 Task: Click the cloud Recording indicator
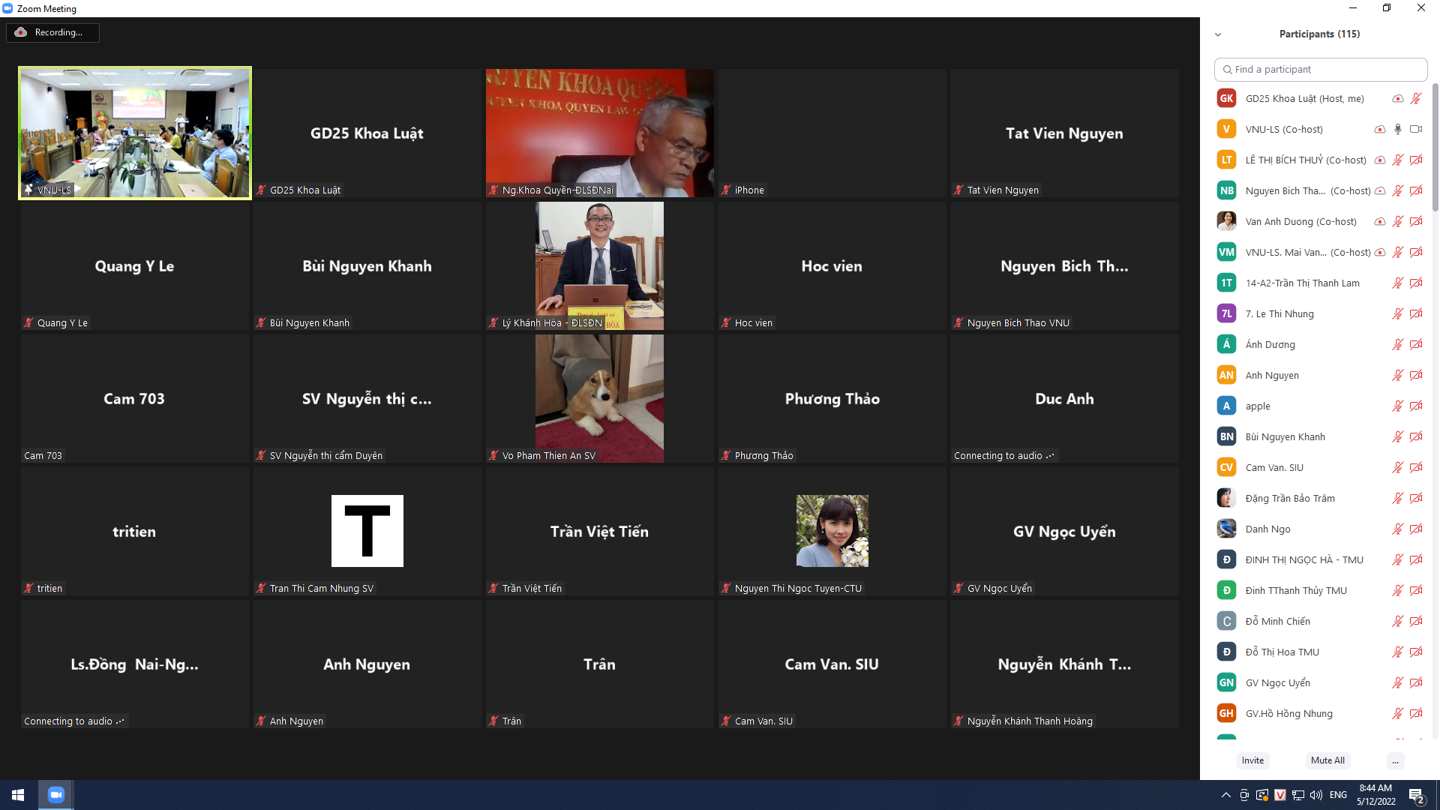[52, 32]
